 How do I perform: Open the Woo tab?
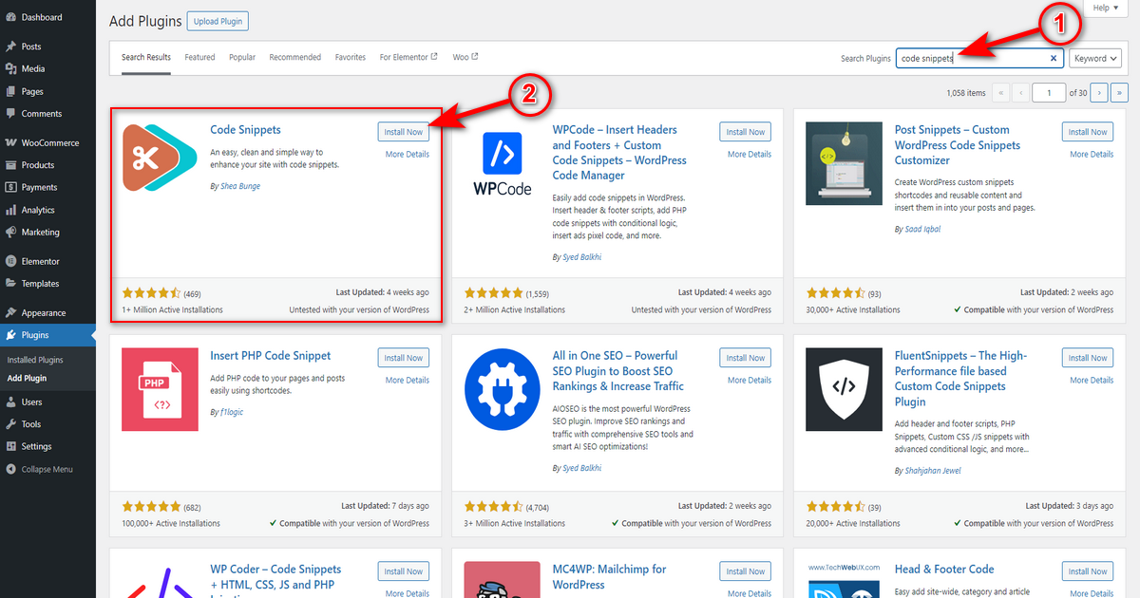(x=465, y=57)
